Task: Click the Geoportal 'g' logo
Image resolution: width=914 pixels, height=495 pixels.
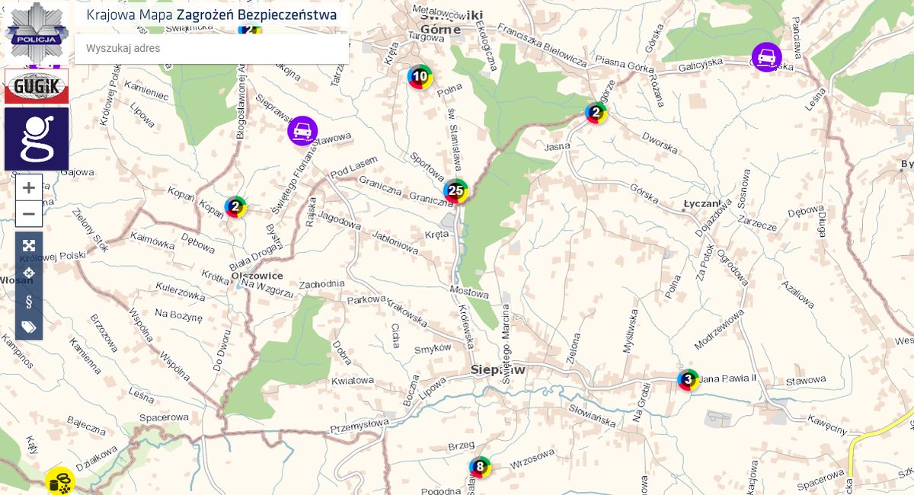Action: pos(37,139)
